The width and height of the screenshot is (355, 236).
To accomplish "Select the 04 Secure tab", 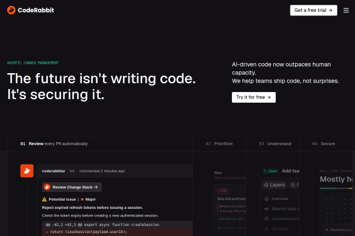I will coord(325,144).
